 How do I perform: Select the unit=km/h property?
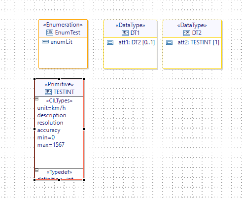coord(51,108)
